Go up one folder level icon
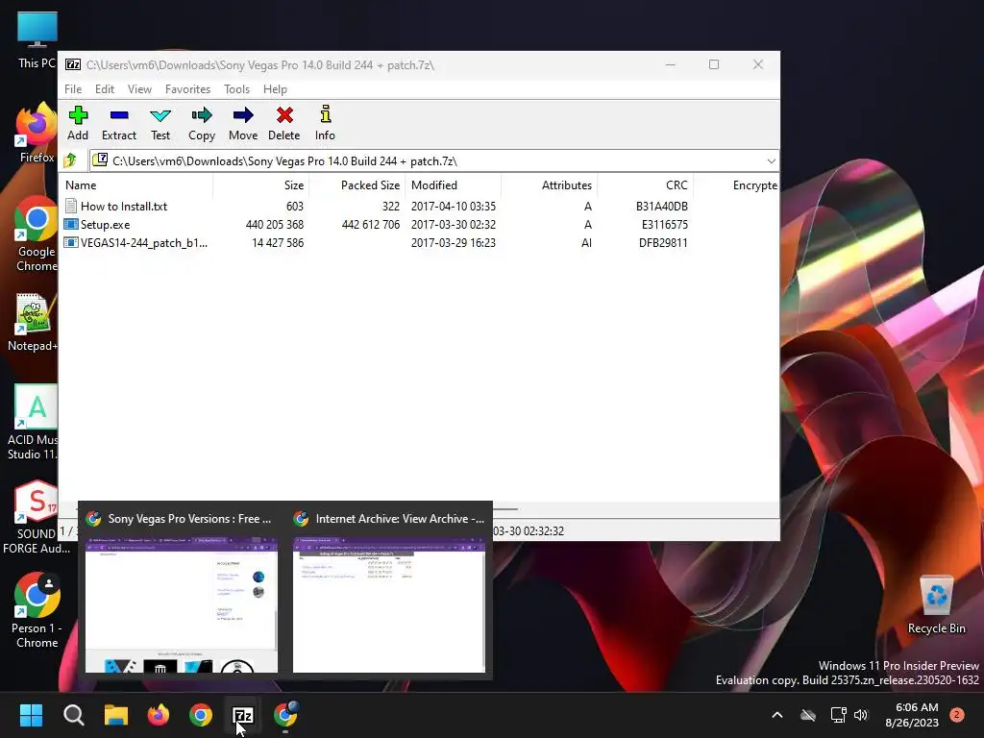Screen dimensions: 984x738 click(x=70, y=160)
